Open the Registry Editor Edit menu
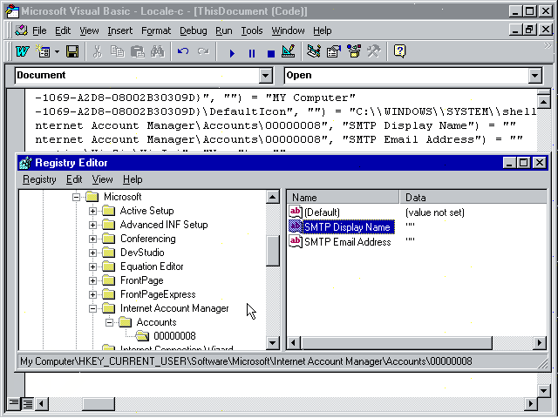Viewport: 558px width, 418px height. pos(74,179)
